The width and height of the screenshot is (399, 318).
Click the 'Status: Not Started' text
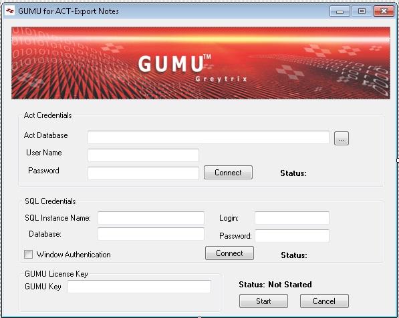tap(275, 285)
